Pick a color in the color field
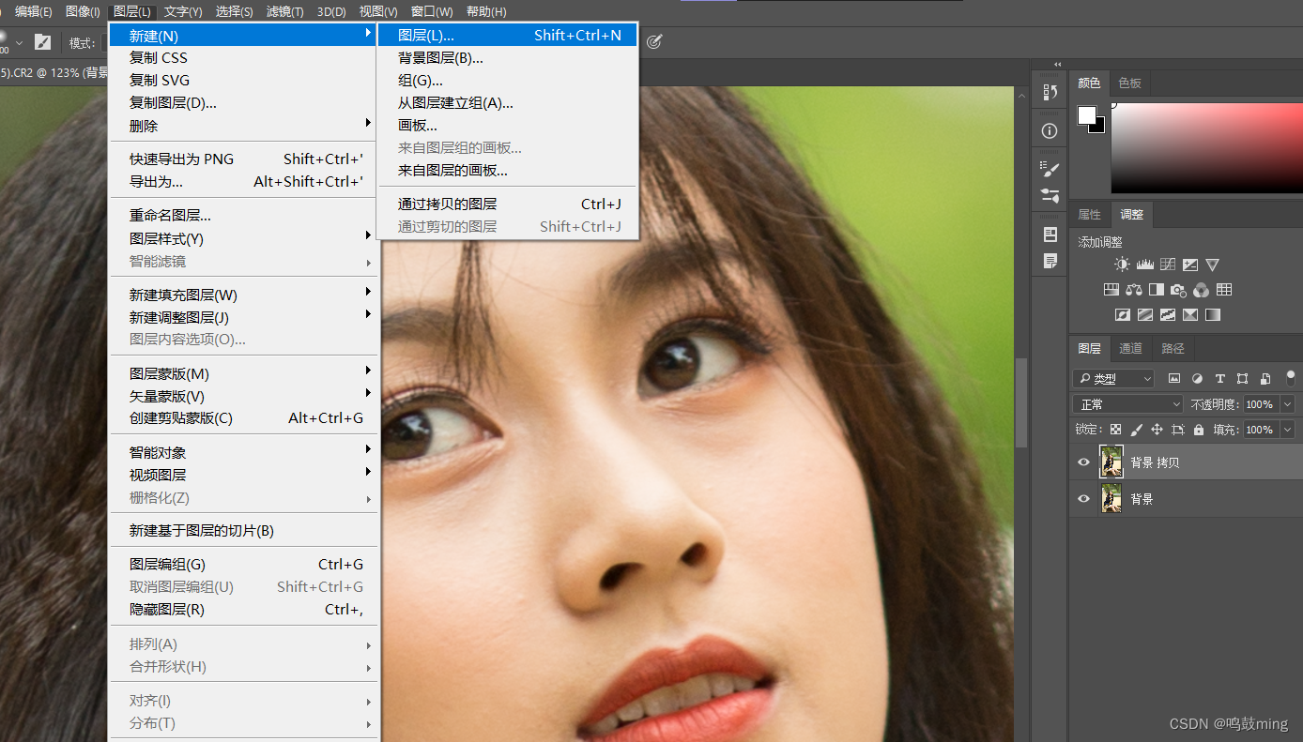1303x742 pixels. pos(1207,148)
